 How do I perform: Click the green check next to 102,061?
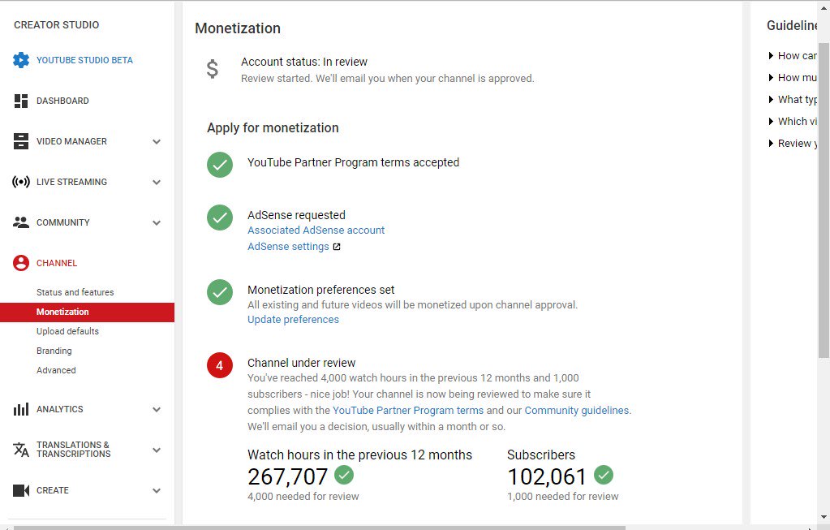coord(604,475)
